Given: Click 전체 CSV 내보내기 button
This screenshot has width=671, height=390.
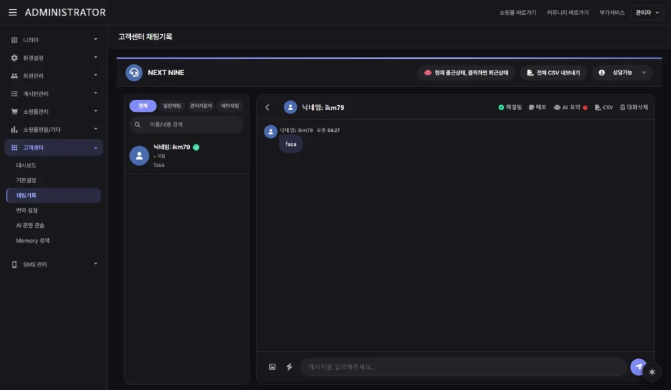Looking at the screenshot, I should coord(554,72).
